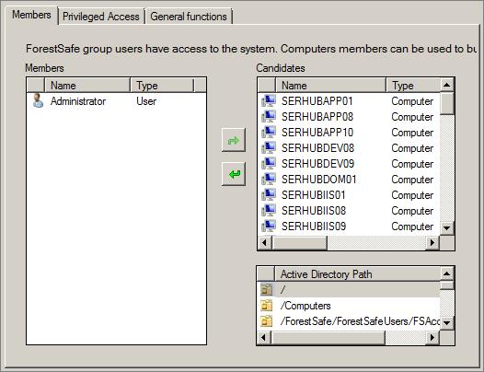Sort Members list by Name column
Image resolution: width=484 pixels, height=372 pixels.
[x=87, y=86]
